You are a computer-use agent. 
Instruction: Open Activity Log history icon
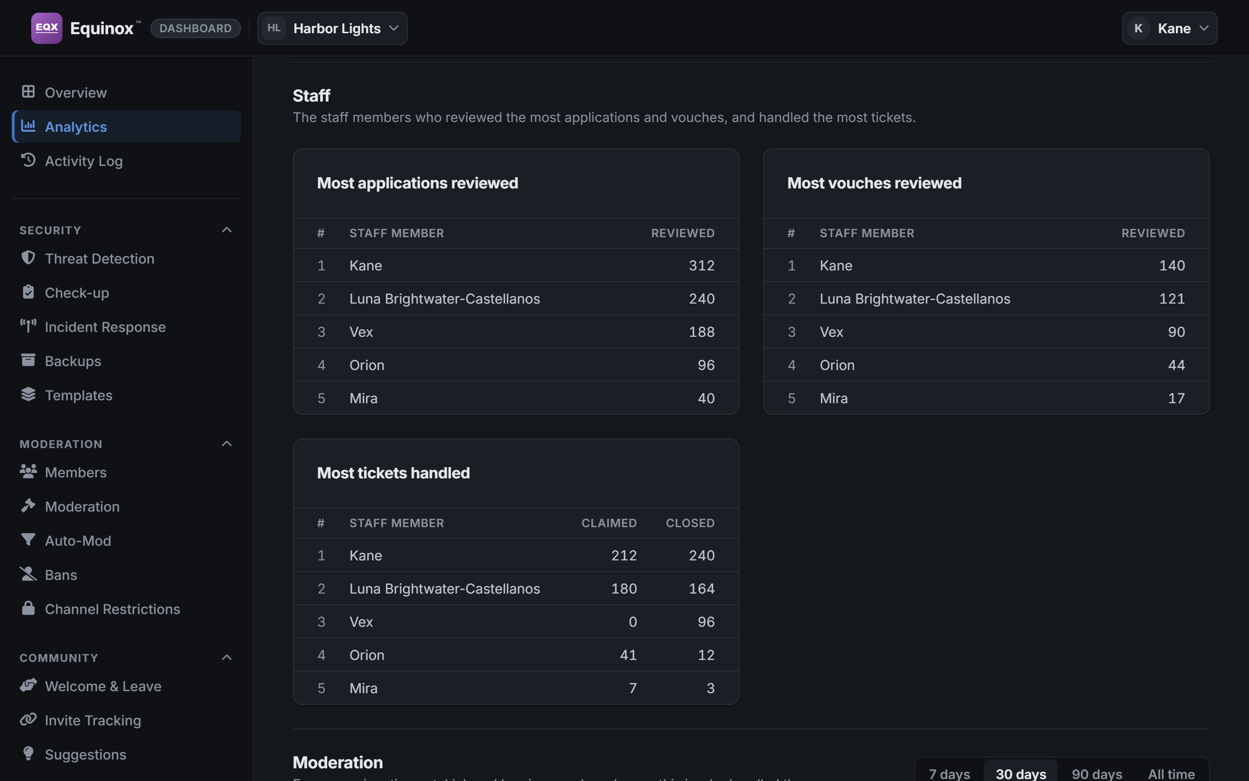28,160
